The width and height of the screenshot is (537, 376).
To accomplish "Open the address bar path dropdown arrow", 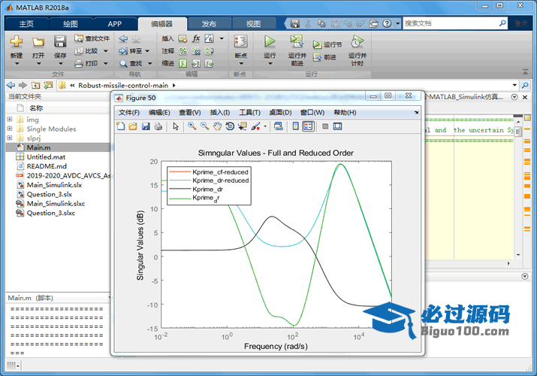I will click(x=514, y=85).
